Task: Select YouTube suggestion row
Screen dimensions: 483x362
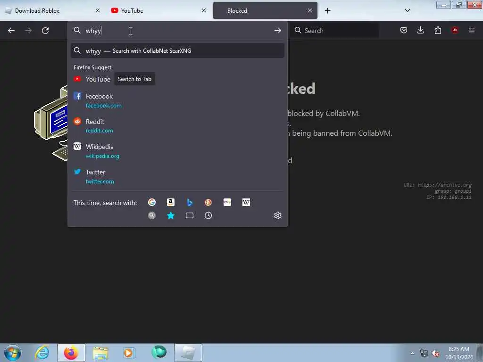Action: (x=177, y=79)
